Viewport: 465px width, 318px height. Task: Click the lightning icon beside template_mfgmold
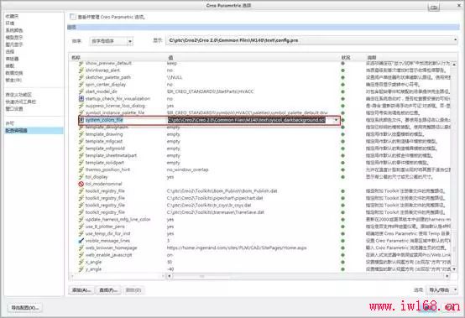click(81, 149)
